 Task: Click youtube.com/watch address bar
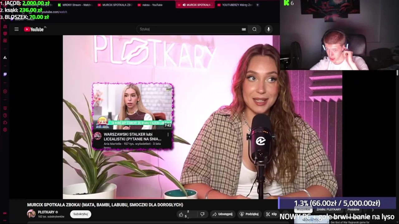tap(50, 12)
